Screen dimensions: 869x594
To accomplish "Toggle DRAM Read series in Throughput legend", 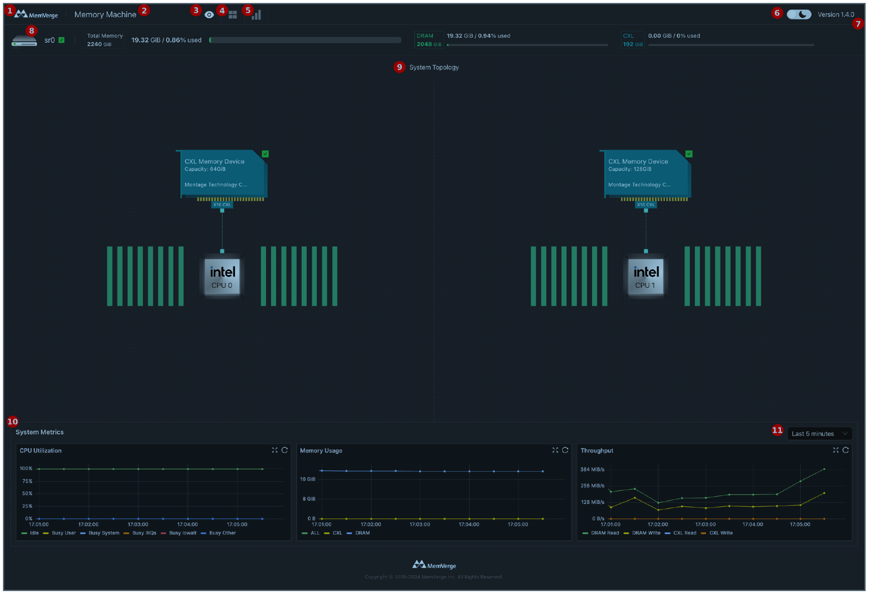I will (601, 533).
